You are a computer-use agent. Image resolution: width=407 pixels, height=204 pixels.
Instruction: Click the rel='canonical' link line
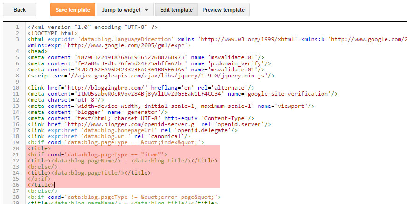coord(109,136)
